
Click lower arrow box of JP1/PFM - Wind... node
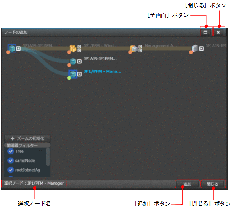pos(79,51)
